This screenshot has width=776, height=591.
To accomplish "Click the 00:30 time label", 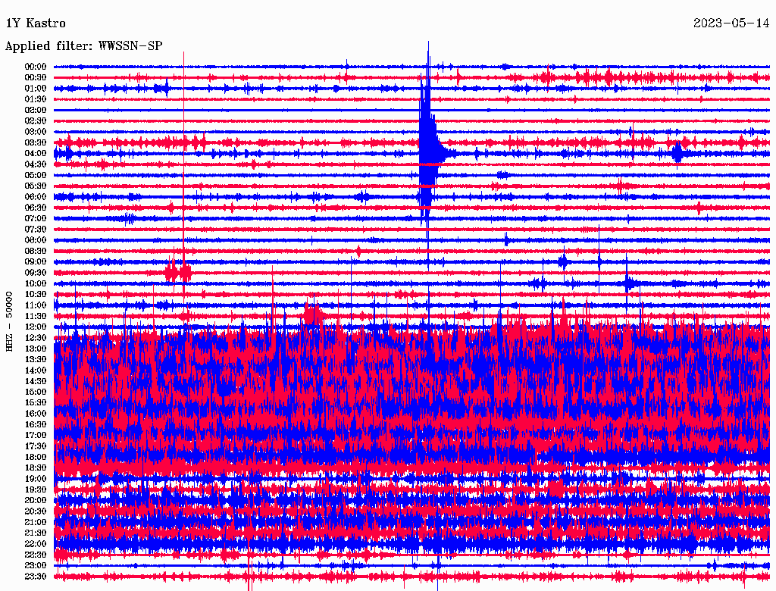I will tap(36, 78).
